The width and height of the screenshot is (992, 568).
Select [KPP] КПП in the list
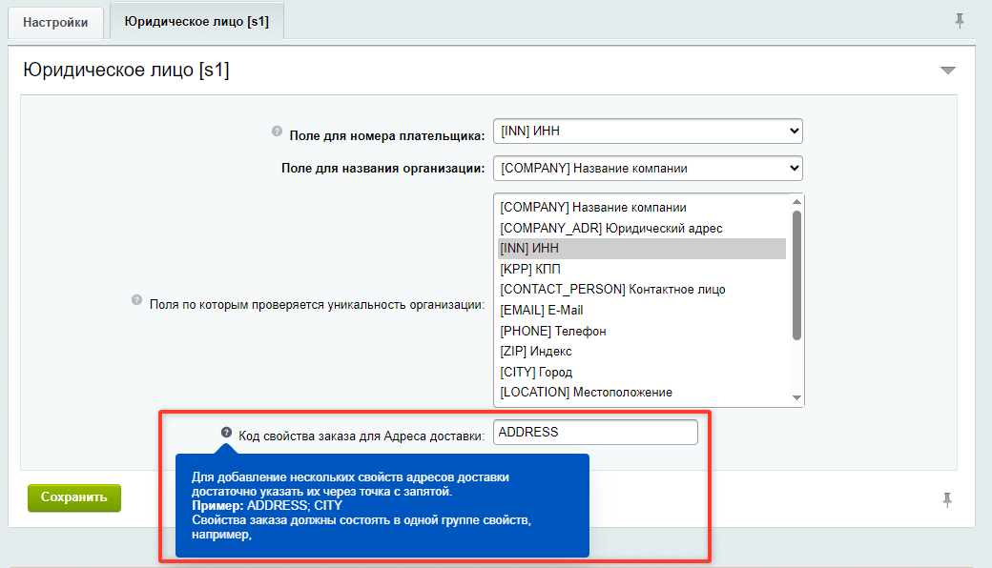(642, 269)
